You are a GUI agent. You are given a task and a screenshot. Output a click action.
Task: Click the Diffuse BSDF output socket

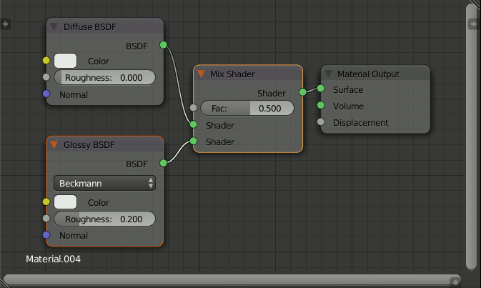[163, 45]
